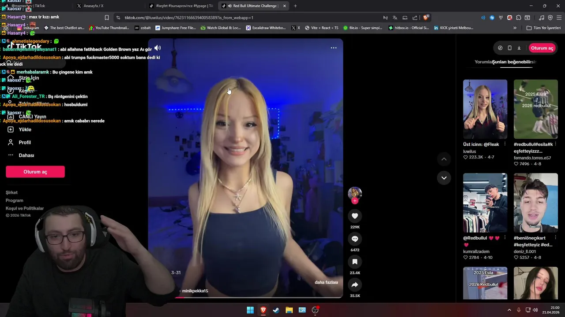Image resolution: width=565 pixels, height=317 pixels.
Task: Open the 'Üst icinn: @Fleak' video thumbnail
Action: pyautogui.click(x=485, y=109)
